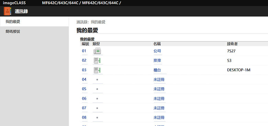Click the 類型 column header
Image resolution: width=268 pixels, height=126 pixels.
click(x=96, y=44)
